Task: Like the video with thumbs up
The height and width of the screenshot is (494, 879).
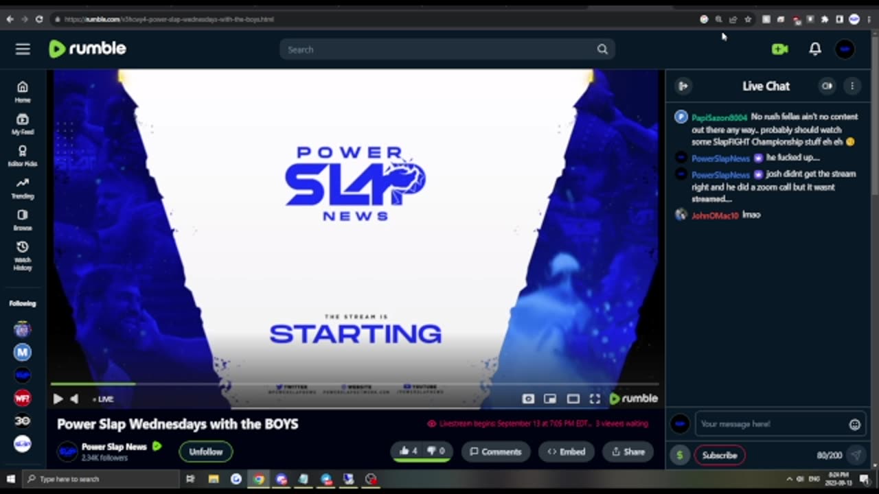Action: (x=409, y=451)
